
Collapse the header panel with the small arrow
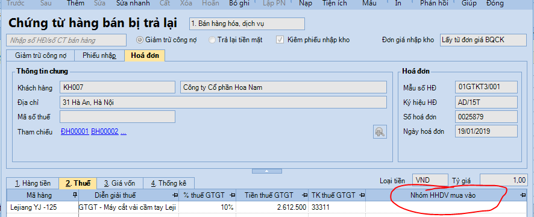pos(266,171)
